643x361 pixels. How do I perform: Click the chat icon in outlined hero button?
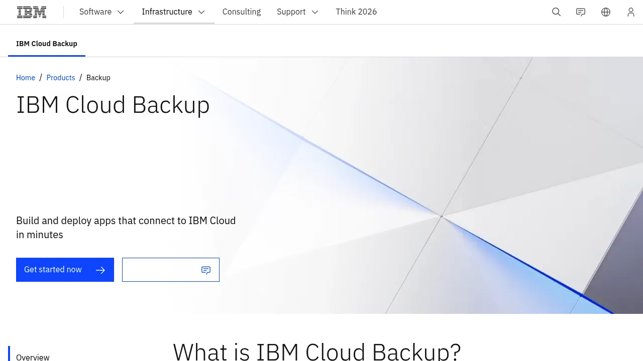[206, 270]
